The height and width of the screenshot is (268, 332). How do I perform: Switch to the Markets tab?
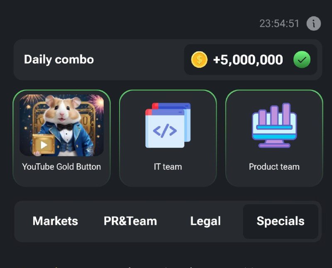tap(55, 221)
